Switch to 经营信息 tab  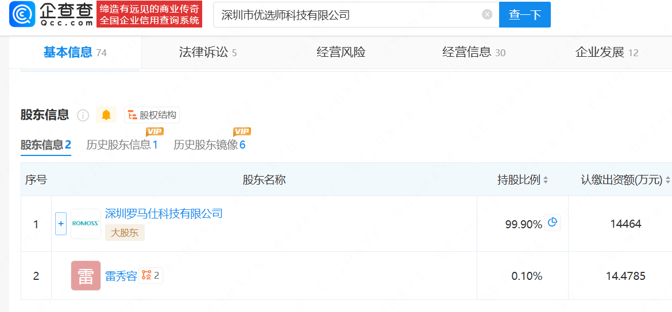(x=474, y=53)
